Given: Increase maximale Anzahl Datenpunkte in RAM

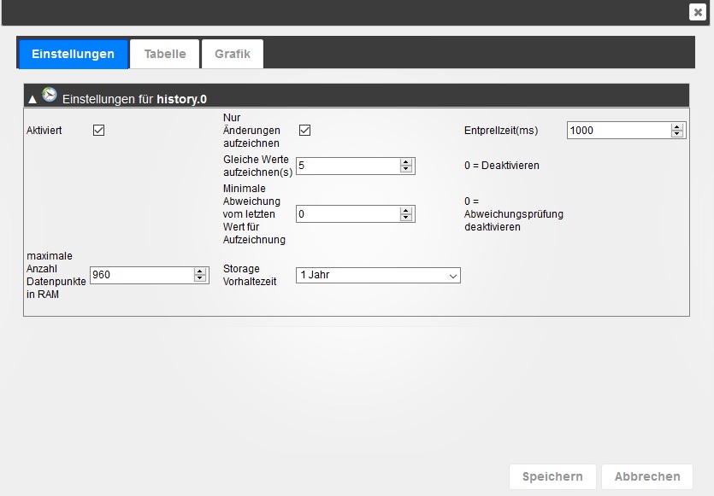Looking at the screenshot, I should (x=200, y=271).
